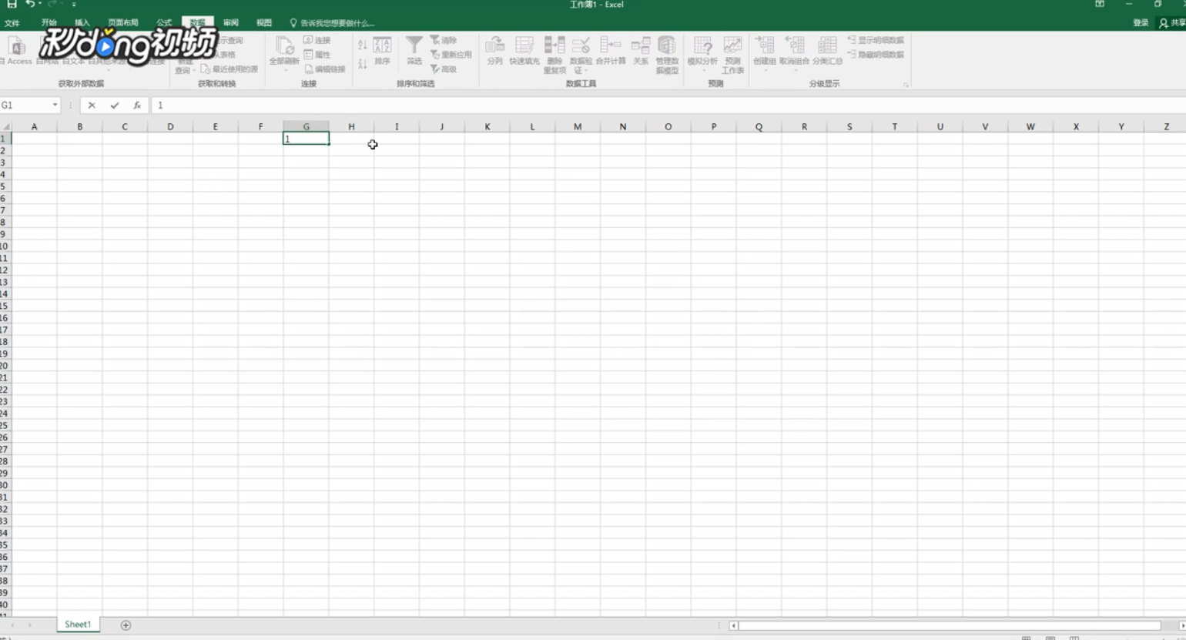The width and height of the screenshot is (1186, 640).
Task: Select column M header
Action: pyautogui.click(x=578, y=127)
